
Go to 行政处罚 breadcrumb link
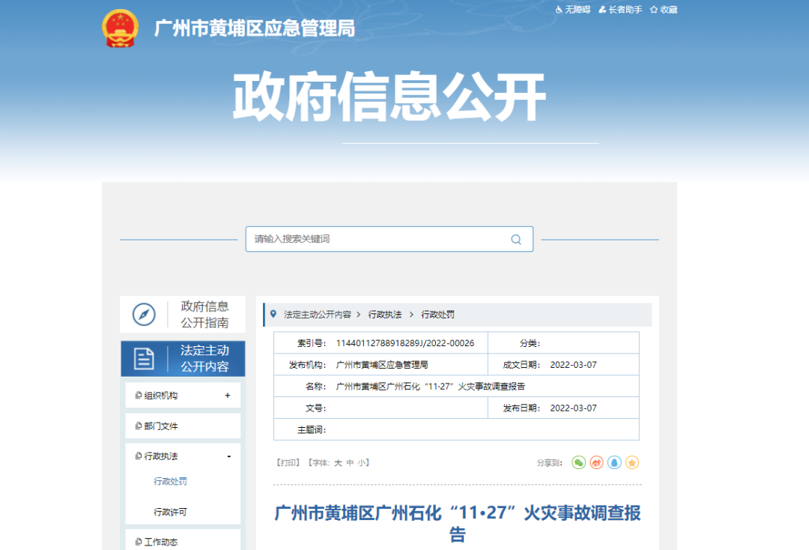coord(437,315)
